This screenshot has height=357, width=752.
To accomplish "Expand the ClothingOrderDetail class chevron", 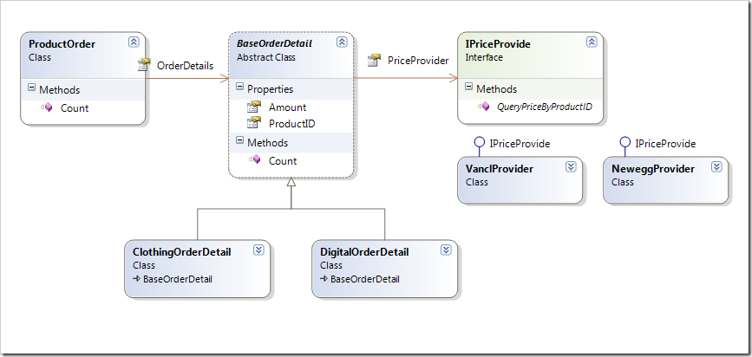I will point(258,250).
